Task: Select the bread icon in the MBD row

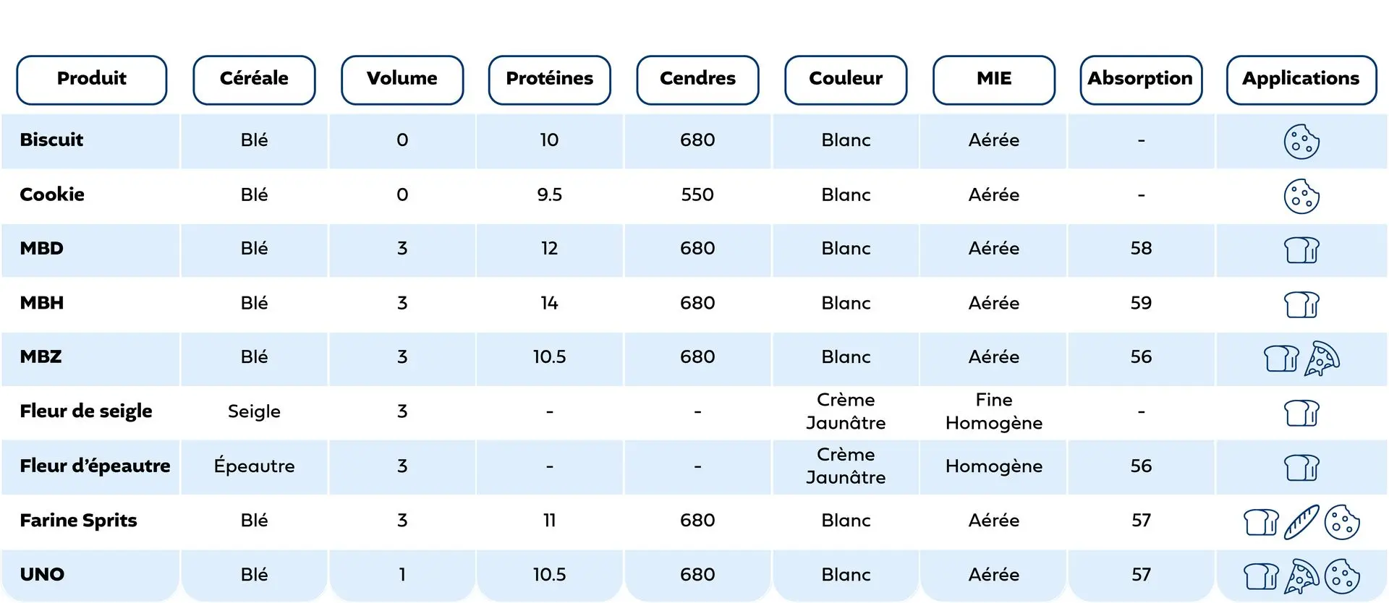Action: [1301, 250]
